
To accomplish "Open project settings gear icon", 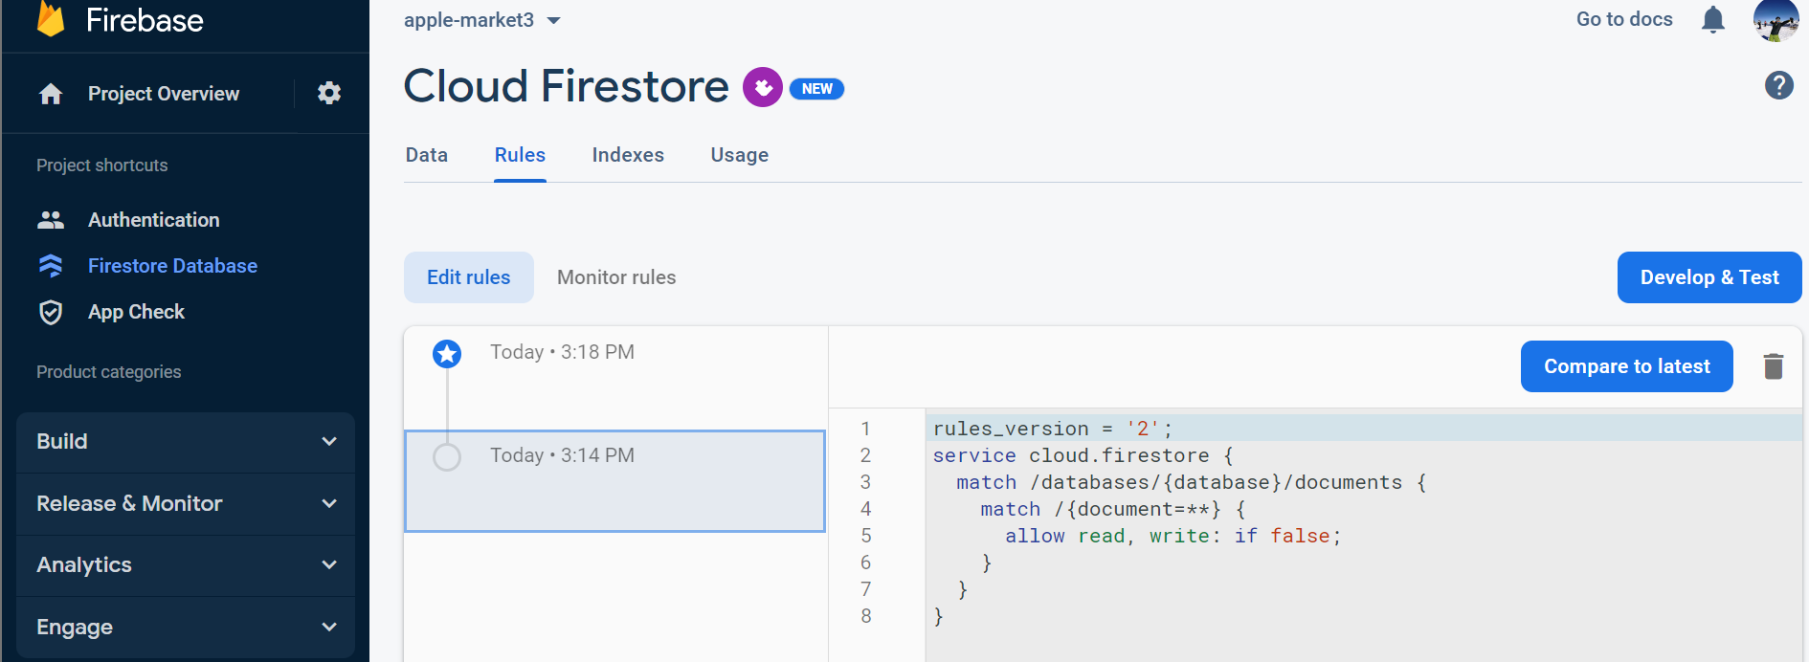I will [329, 93].
